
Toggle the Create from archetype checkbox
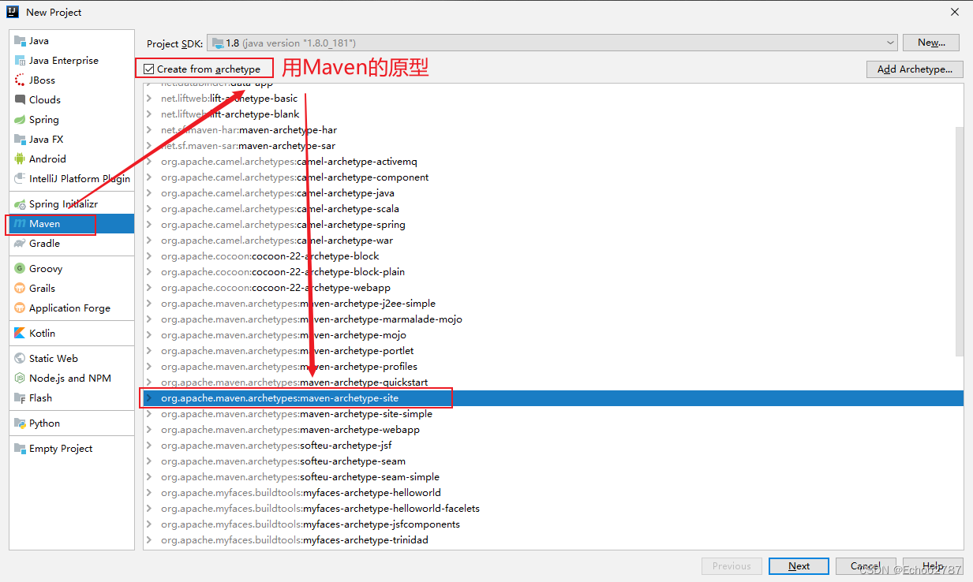[x=148, y=69]
